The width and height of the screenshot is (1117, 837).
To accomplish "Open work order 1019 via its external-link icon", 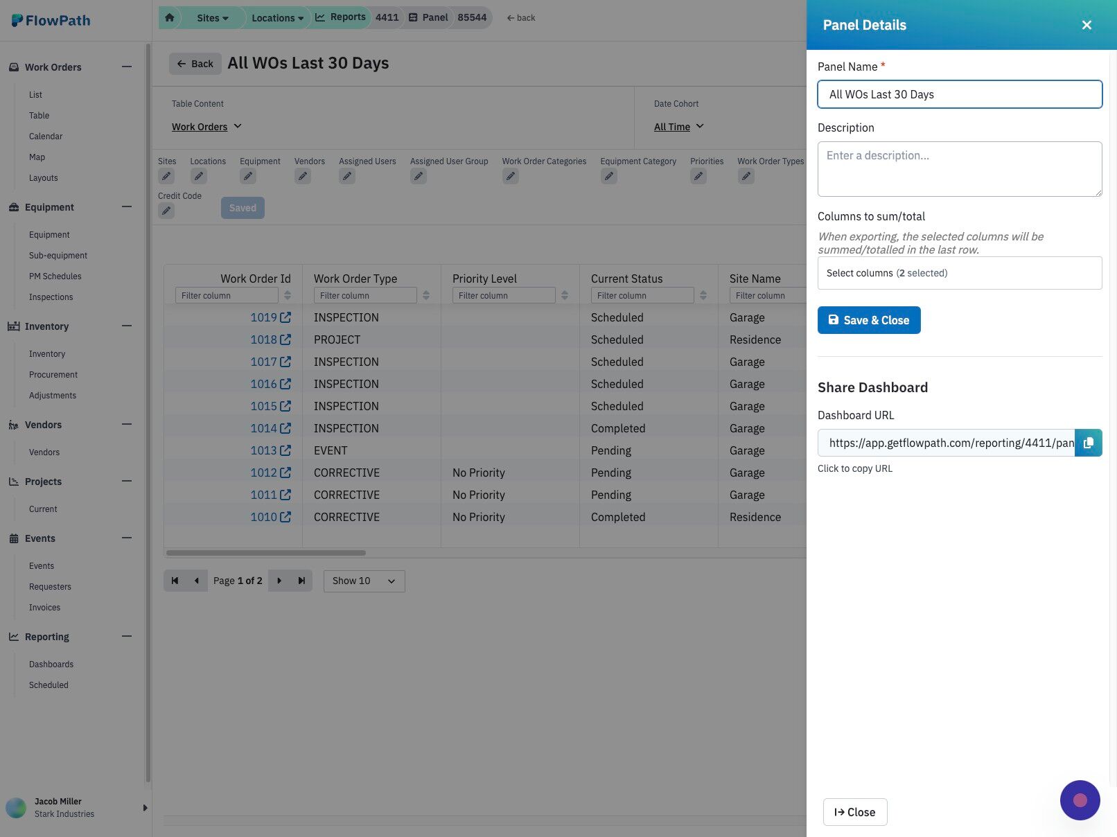I will (x=285, y=317).
